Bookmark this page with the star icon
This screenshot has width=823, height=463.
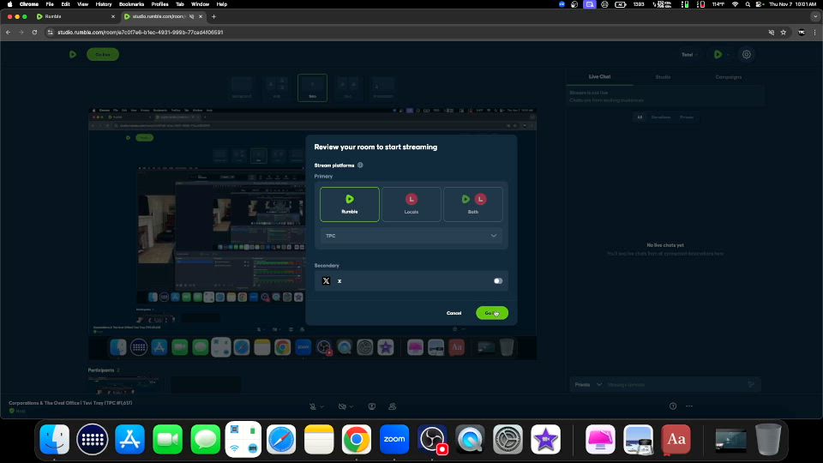click(784, 33)
